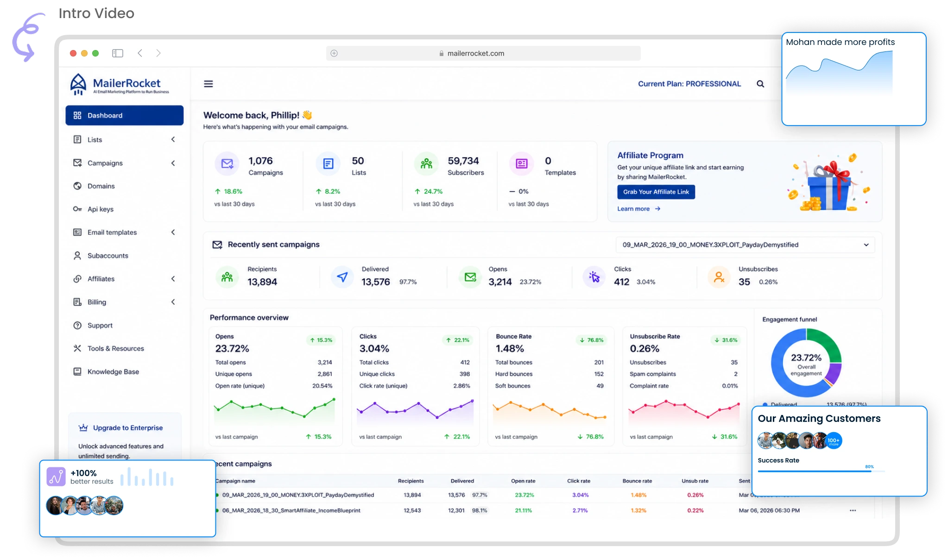Click the Unsubscribes user icon
This screenshot has width=948, height=560.
pyautogui.click(x=719, y=277)
